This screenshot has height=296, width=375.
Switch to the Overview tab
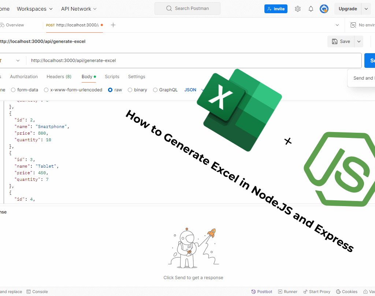12,25
